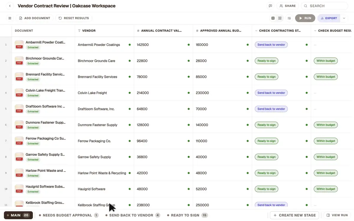The width and height of the screenshot is (354, 221).
Task: Click the Search input field
Action: click(324, 6)
